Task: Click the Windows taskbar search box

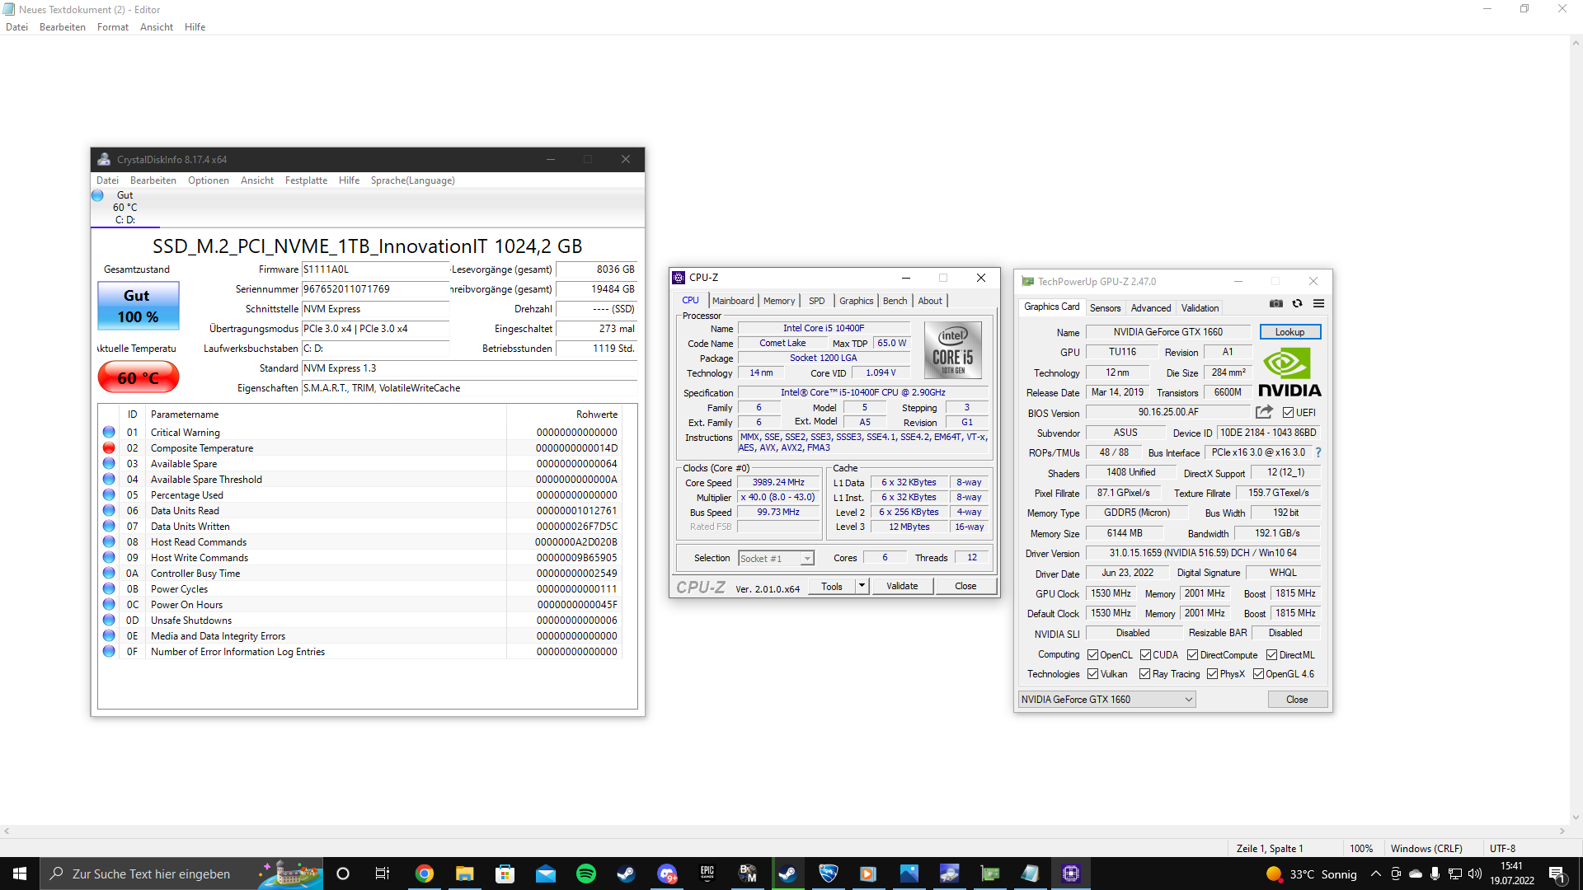Action: point(181,874)
